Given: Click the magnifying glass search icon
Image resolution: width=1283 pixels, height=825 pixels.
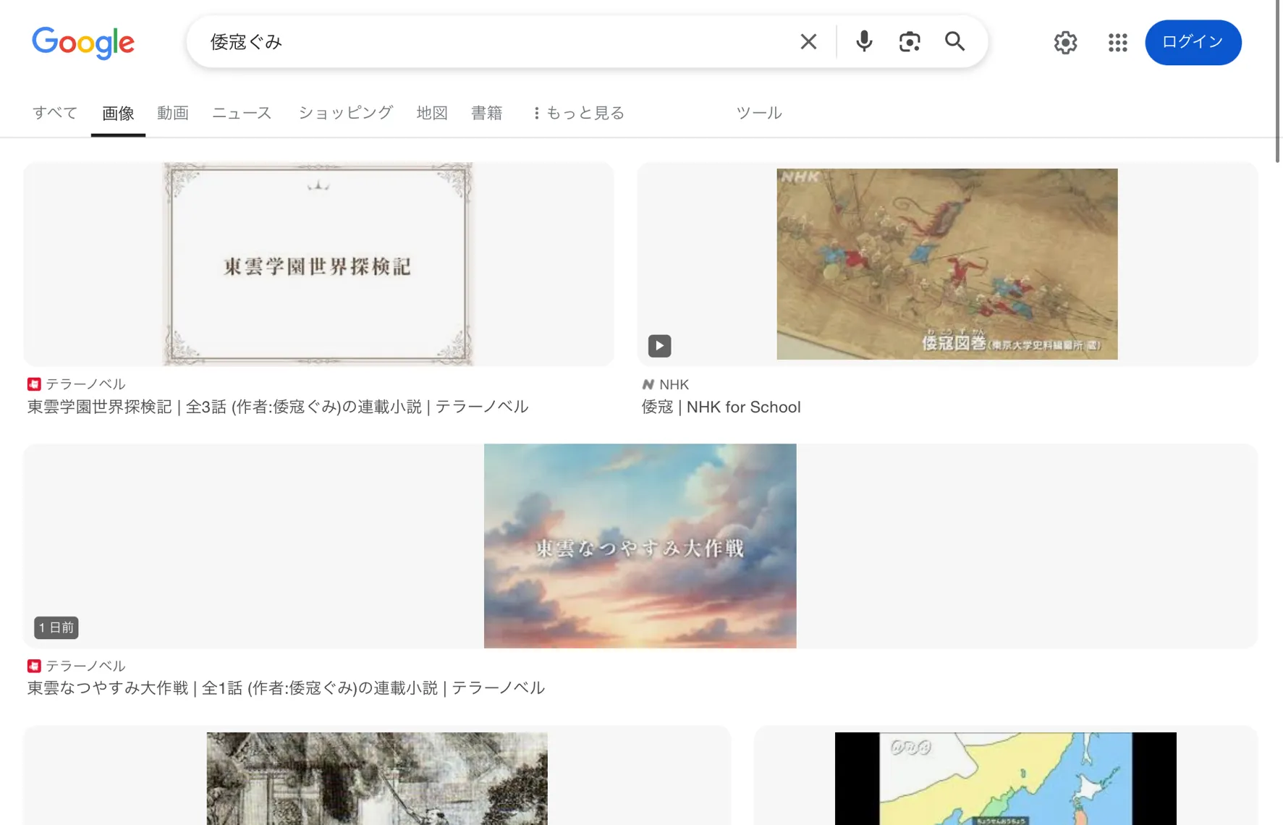Looking at the screenshot, I should coord(955,41).
